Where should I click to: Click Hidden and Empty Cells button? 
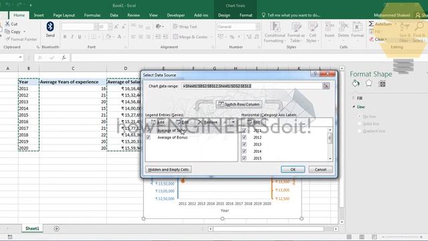[169, 169]
